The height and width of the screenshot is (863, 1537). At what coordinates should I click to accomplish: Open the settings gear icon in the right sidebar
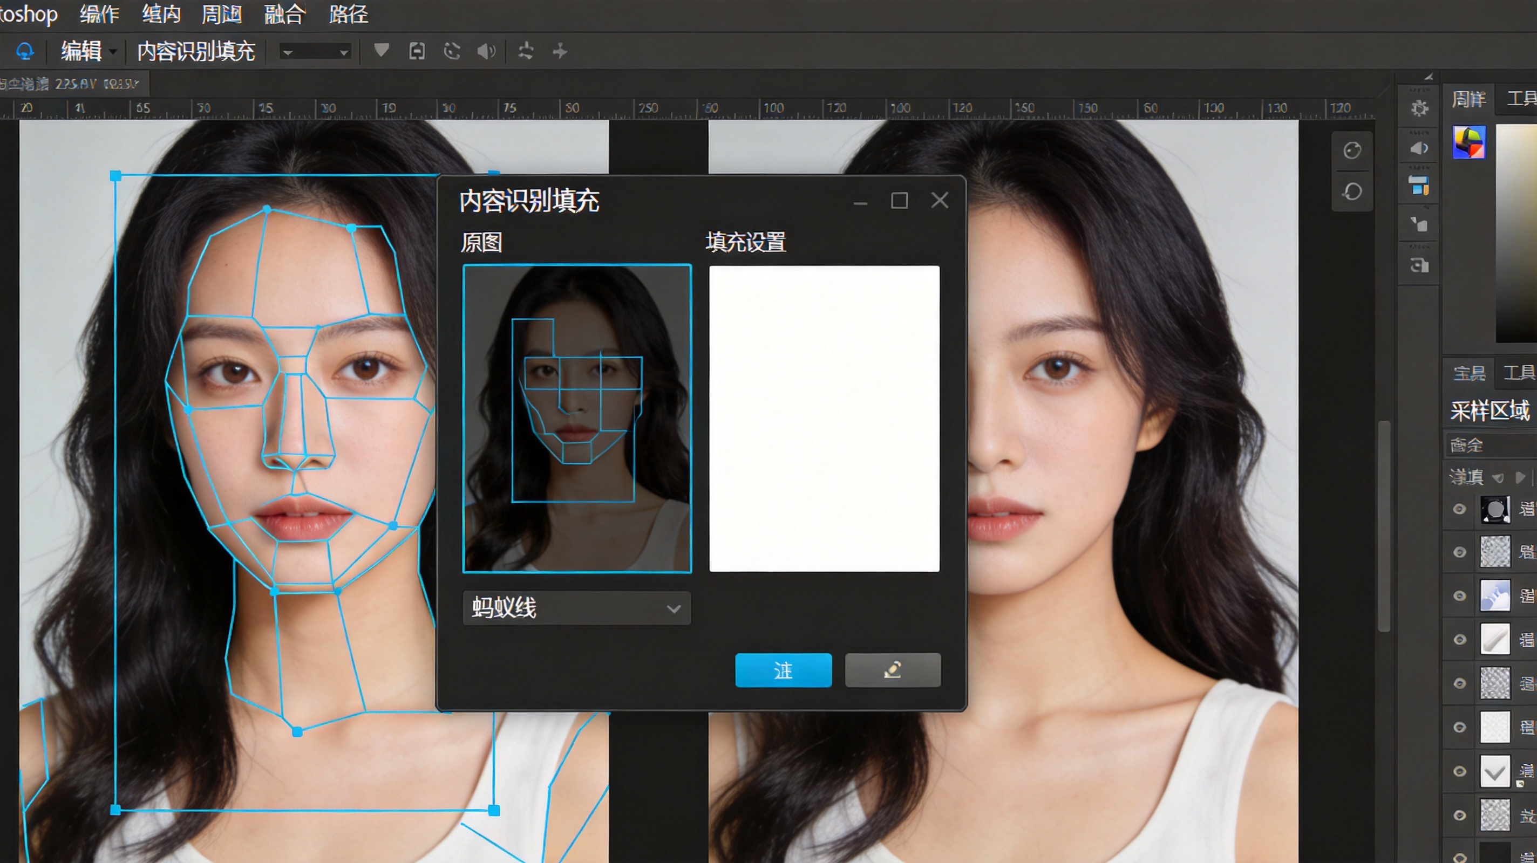(1419, 107)
